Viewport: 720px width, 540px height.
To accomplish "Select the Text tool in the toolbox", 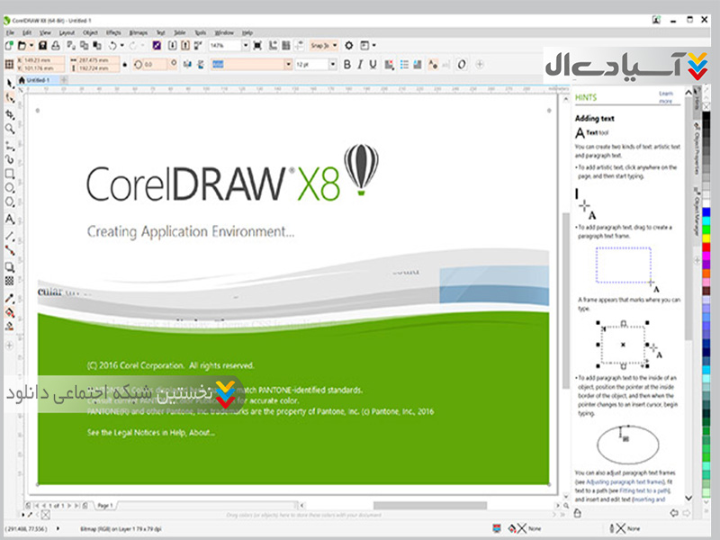I will pyautogui.click(x=10, y=220).
